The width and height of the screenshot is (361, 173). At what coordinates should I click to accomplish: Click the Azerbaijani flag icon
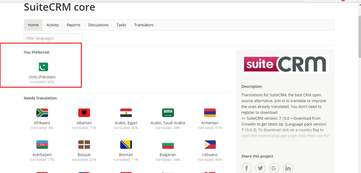(x=42, y=145)
